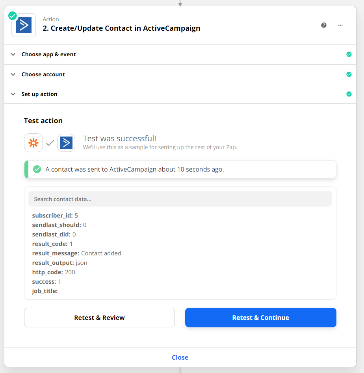Viewport: 364px width, 373px height.
Task: Click the Retest & Continue button
Action: 261,318
